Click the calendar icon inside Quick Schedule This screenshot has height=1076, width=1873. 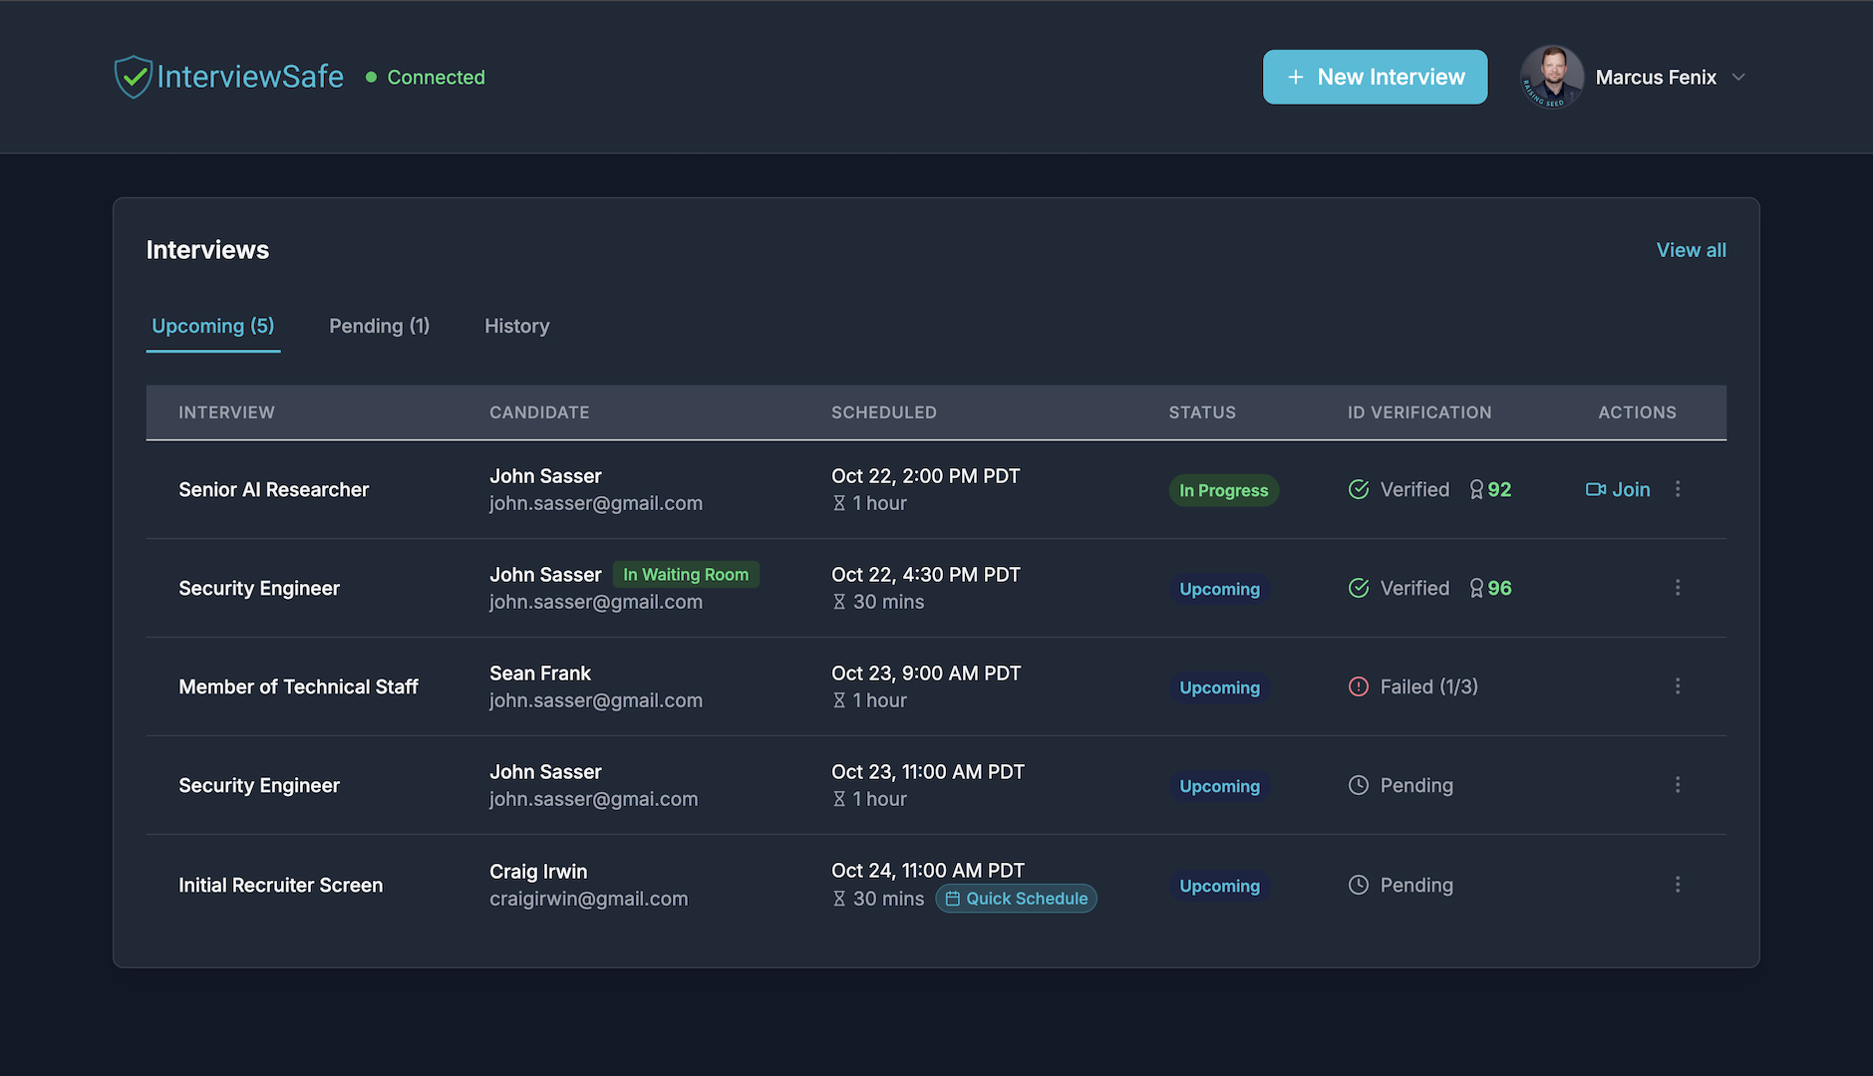[953, 898]
